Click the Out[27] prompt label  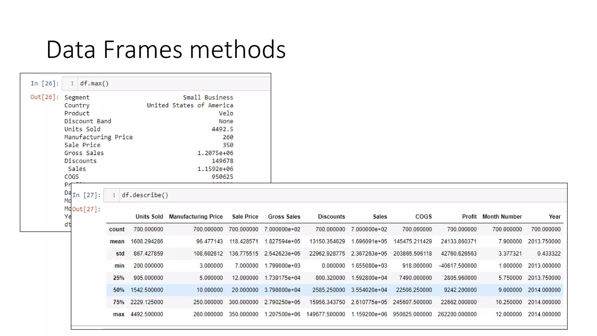point(86,209)
